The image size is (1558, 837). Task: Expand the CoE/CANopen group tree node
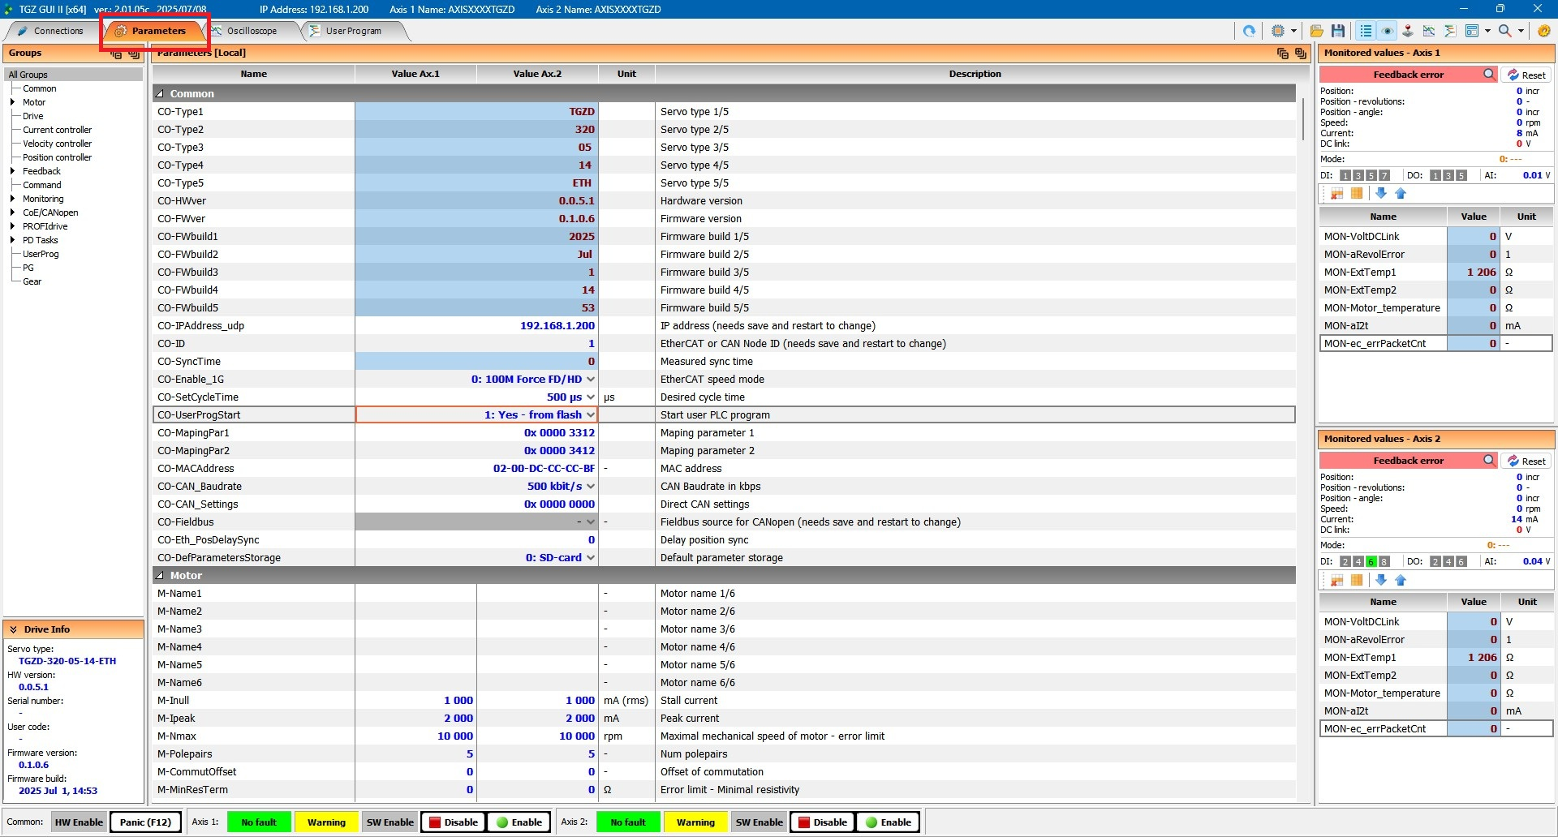tap(12, 212)
